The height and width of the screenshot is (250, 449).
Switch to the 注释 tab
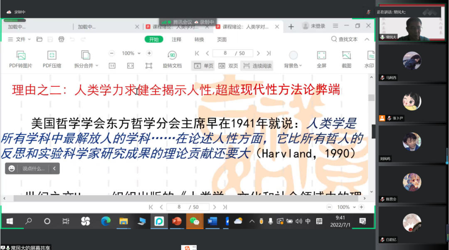(x=177, y=39)
